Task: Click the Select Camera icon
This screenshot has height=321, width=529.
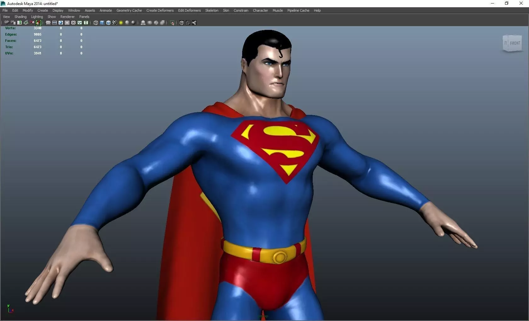Action: [7, 23]
